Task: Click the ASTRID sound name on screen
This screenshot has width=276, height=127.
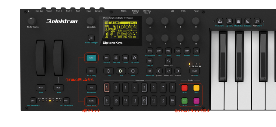Action: (114, 23)
